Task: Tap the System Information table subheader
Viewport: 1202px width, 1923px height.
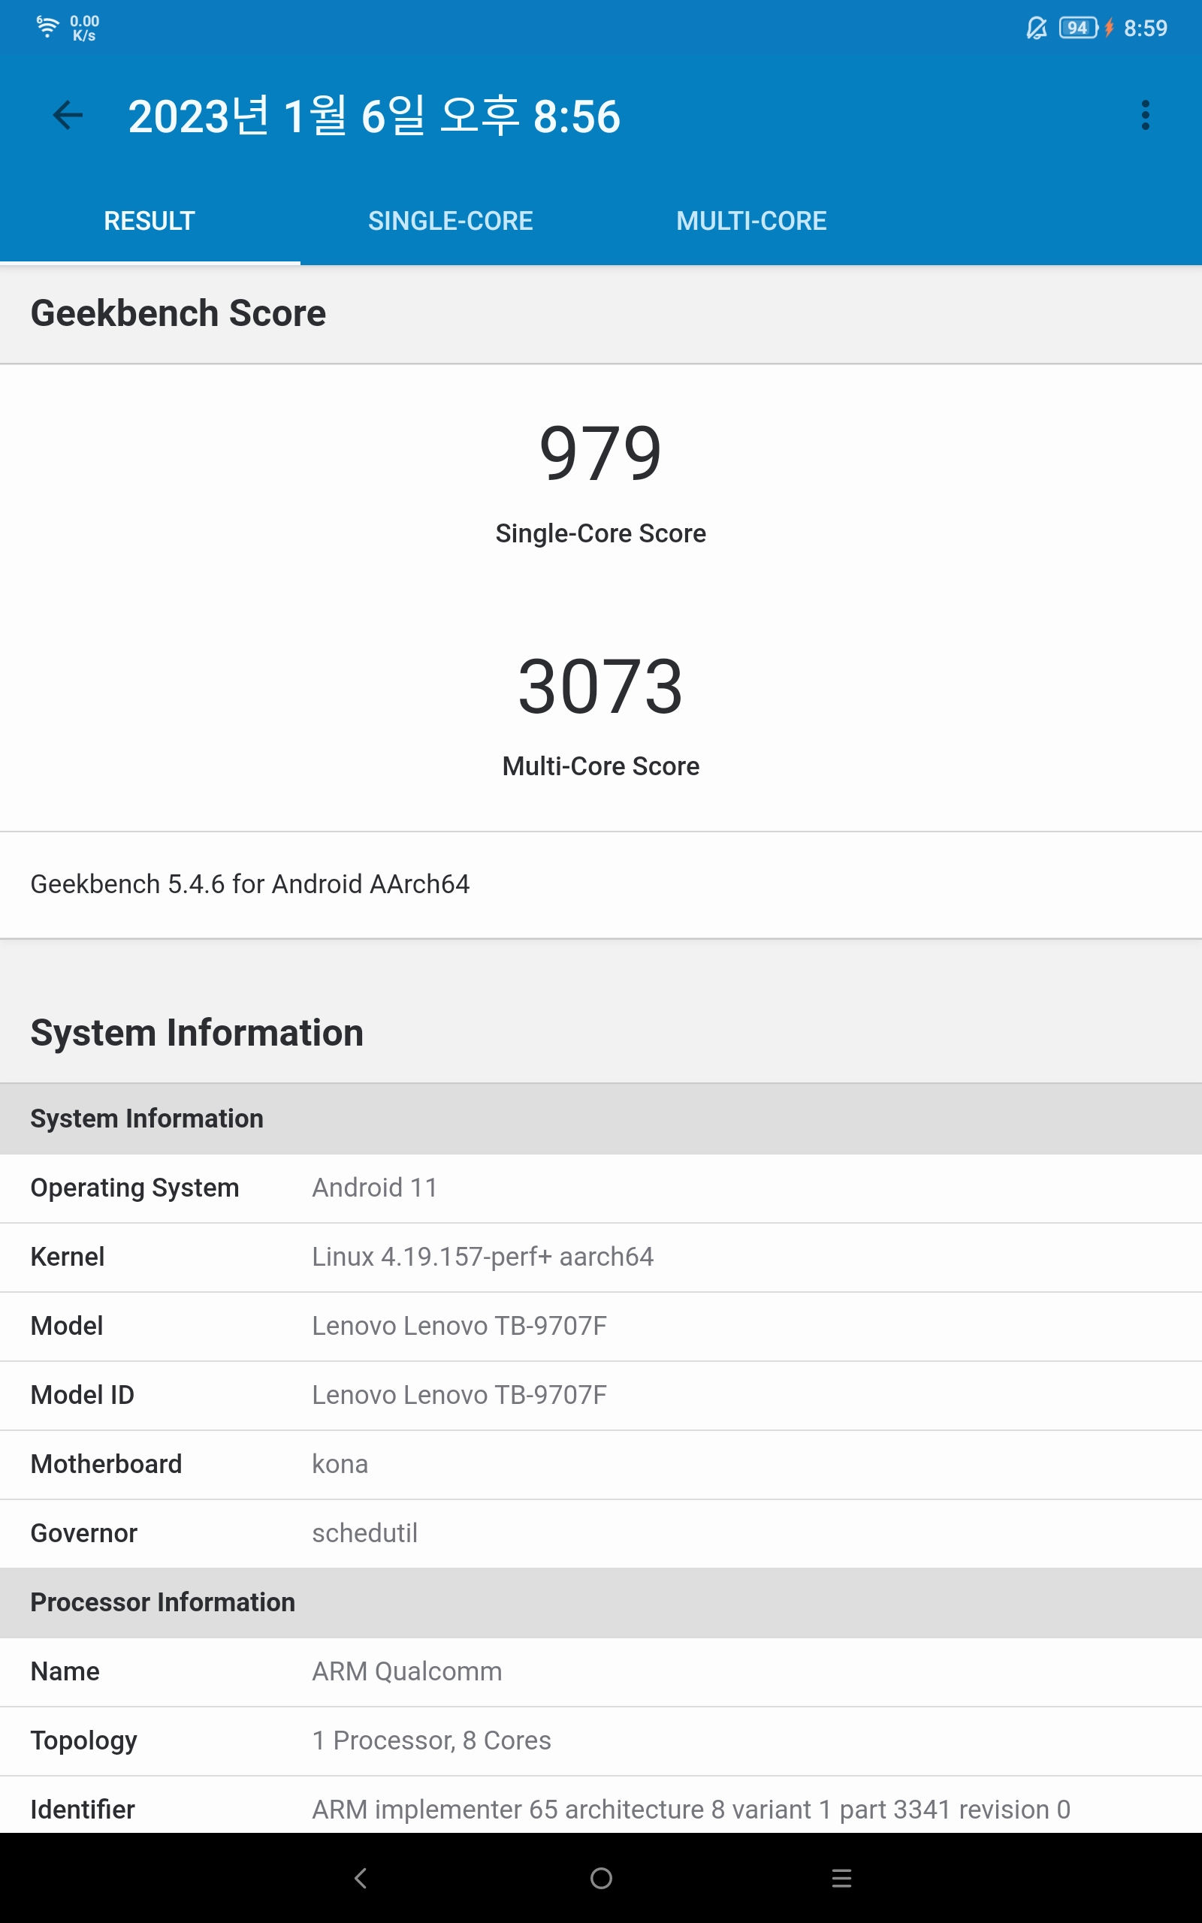Action: point(146,1118)
